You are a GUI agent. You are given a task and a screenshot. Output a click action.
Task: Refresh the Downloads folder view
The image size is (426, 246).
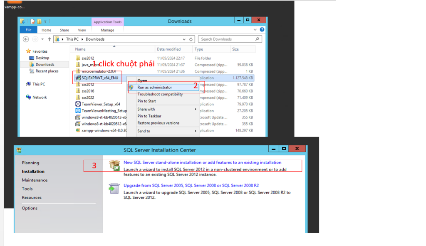[191, 39]
